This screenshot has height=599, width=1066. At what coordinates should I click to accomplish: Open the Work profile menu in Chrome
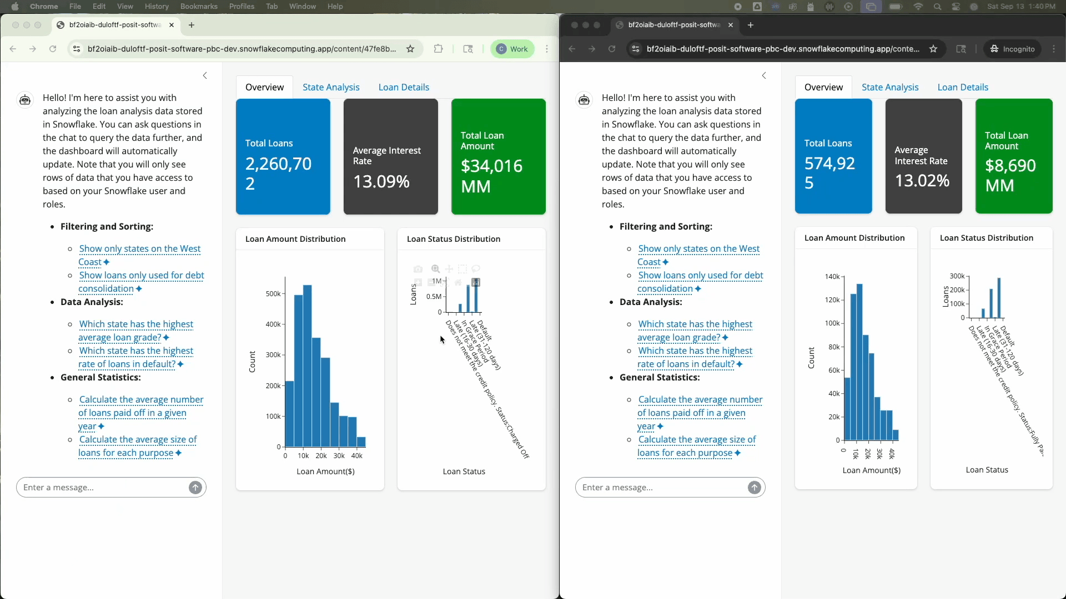point(512,49)
